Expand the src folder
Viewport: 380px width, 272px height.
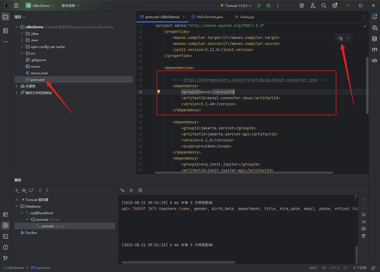click(22, 53)
